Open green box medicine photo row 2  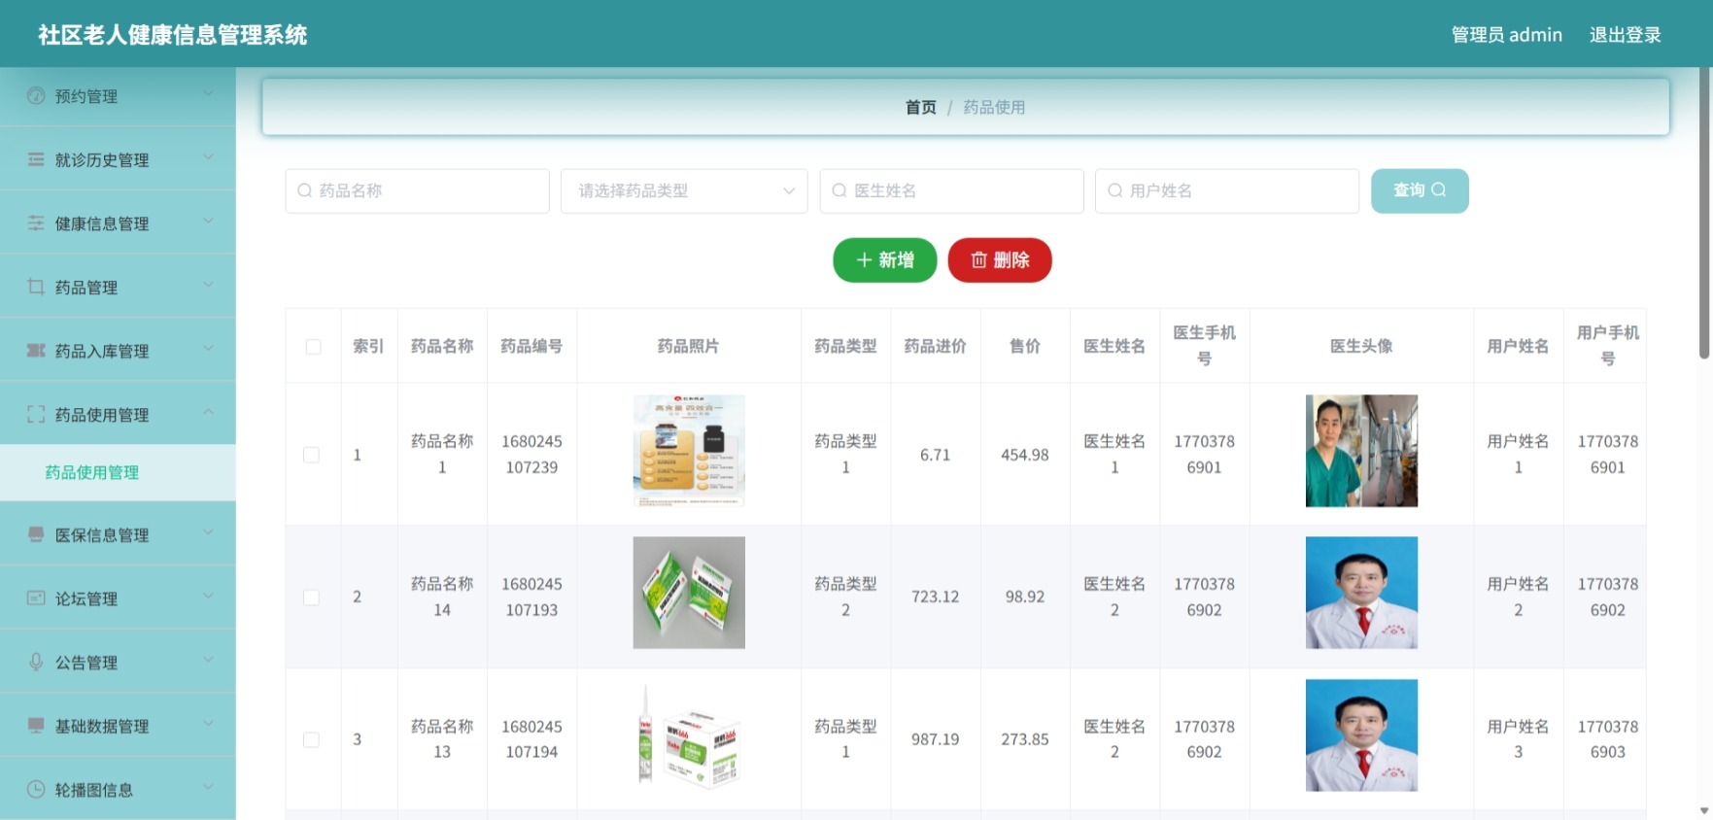pyautogui.click(x=689, y=593)
